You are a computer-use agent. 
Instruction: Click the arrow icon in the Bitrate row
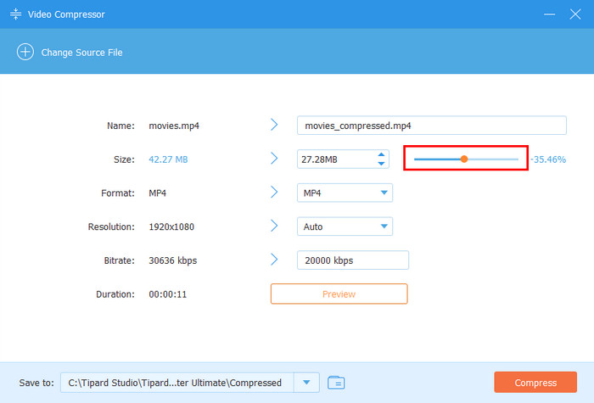pyautogui.click(x=274, y=260)
